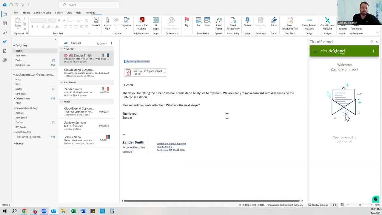Click the undo arrow in quick access toolbar
382x215 pixels.
17,5
